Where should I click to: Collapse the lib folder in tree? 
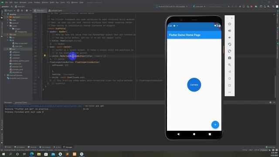(8, 41)
